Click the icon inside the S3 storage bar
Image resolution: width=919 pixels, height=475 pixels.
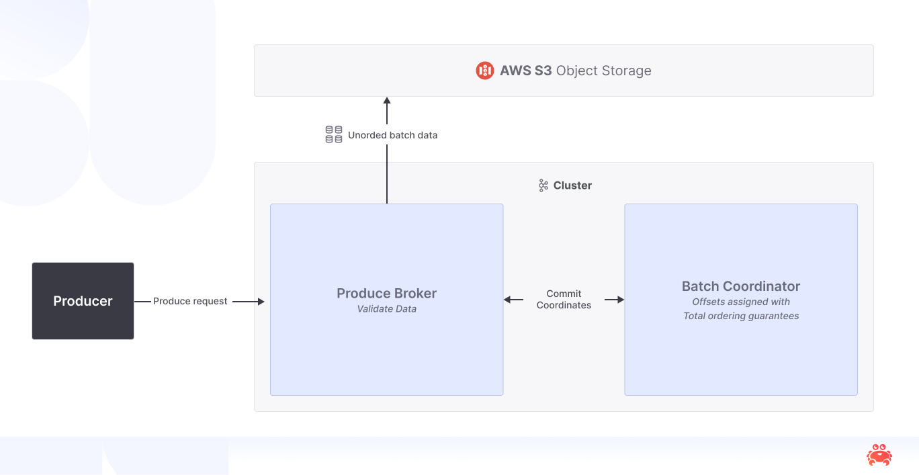coord(484,70)
